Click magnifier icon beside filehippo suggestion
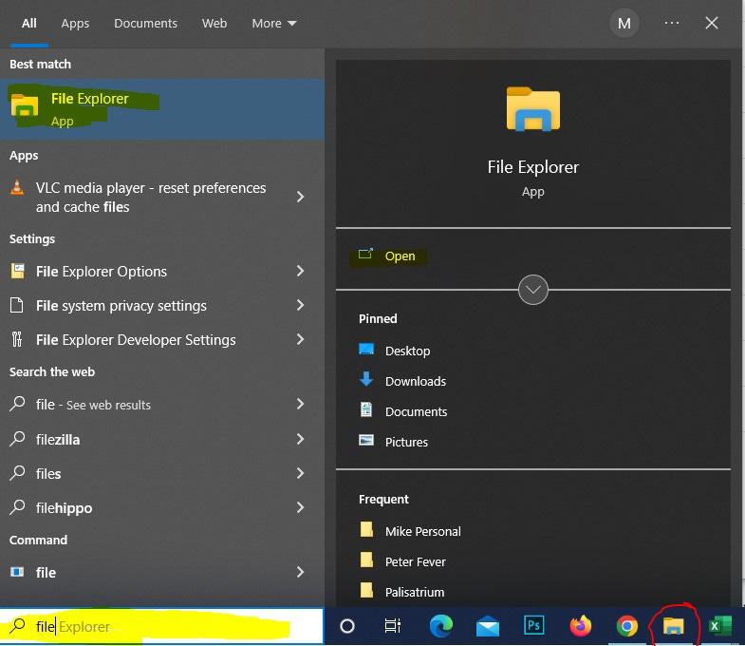The image size is (745, 646). [17, 506]
